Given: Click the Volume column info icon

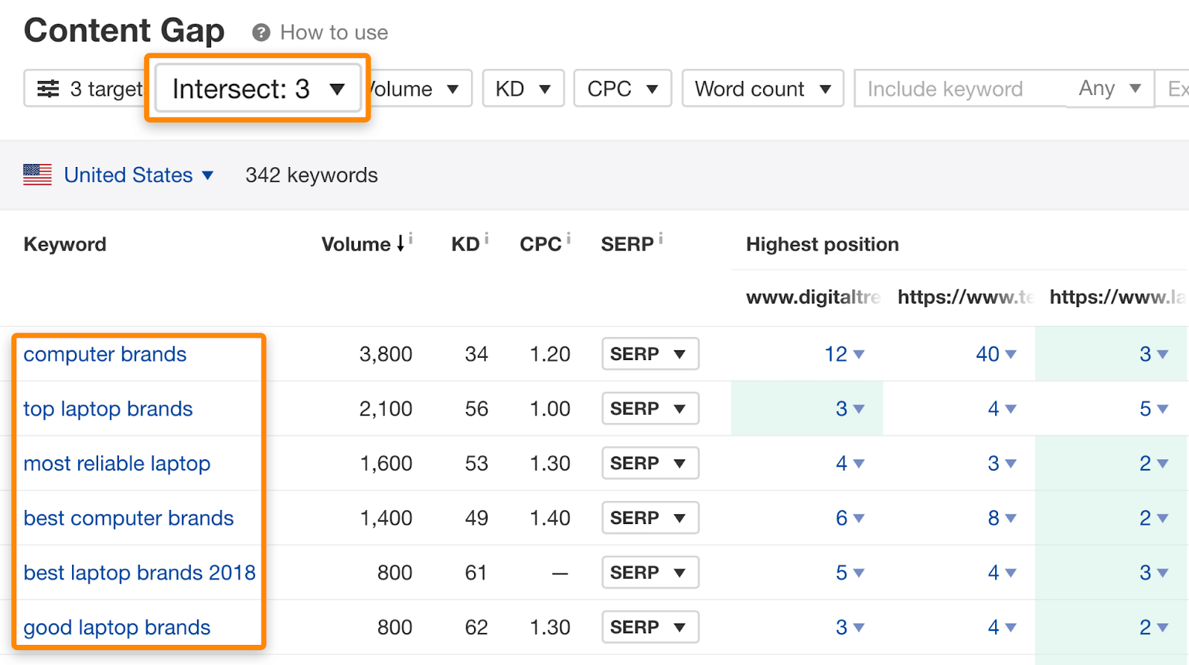Looking at the screenshot, I should (x=411, y=239).
